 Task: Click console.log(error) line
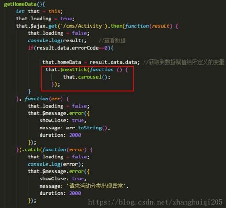56,164
